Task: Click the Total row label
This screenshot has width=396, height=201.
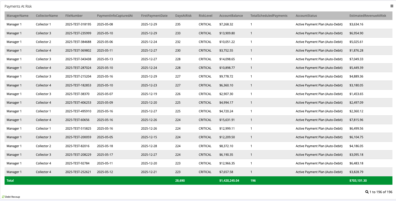Action: coord(10,181)
